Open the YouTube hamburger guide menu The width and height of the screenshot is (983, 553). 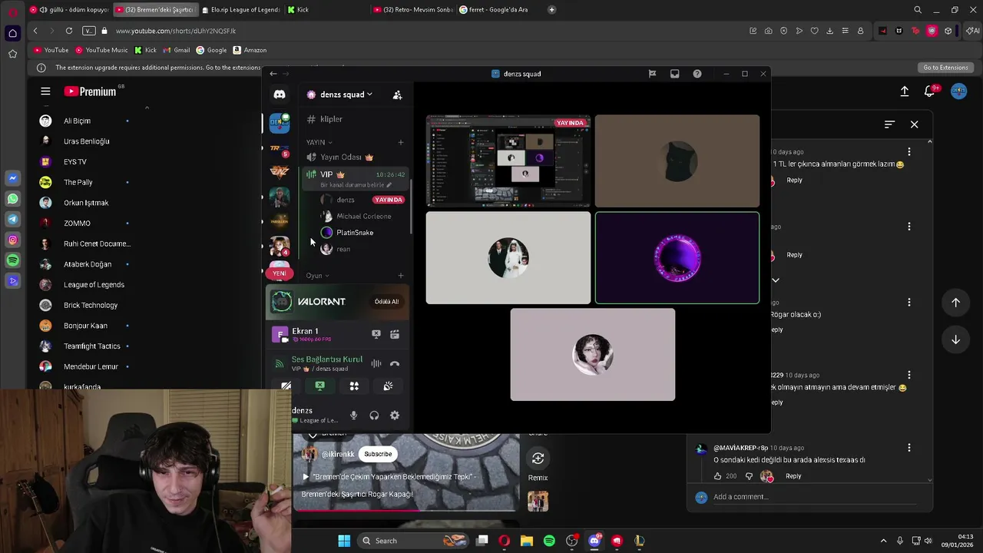pos(45,91)
